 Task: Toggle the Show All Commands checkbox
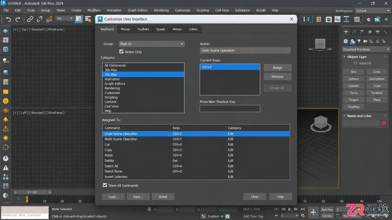tap(105, 185)
